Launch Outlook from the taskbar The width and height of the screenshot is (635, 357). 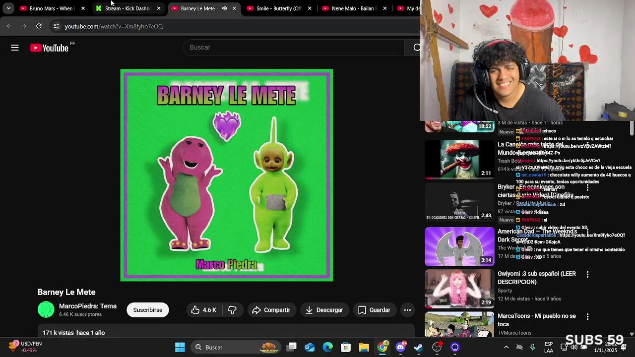(310, 347)
